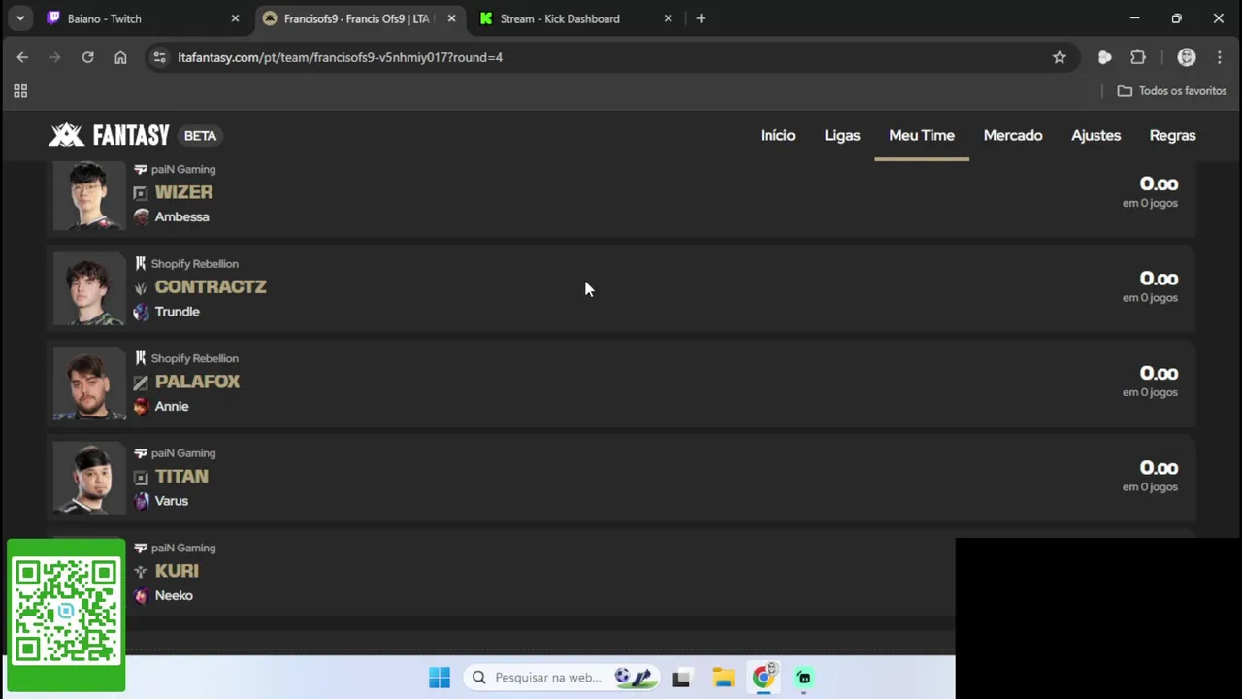Select the Francisofs9 LTA Fantasy tab
Screen dimensions: 1242x699
click(x=359, y=18)
